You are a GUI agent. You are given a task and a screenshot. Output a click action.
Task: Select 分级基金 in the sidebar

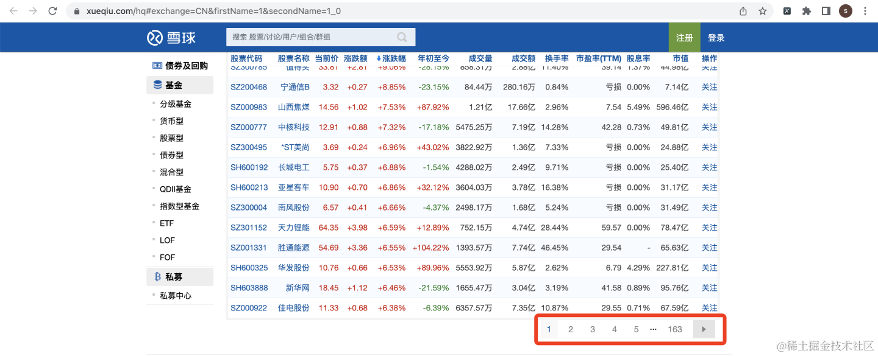pyautogui.click(x=176, y=104)
